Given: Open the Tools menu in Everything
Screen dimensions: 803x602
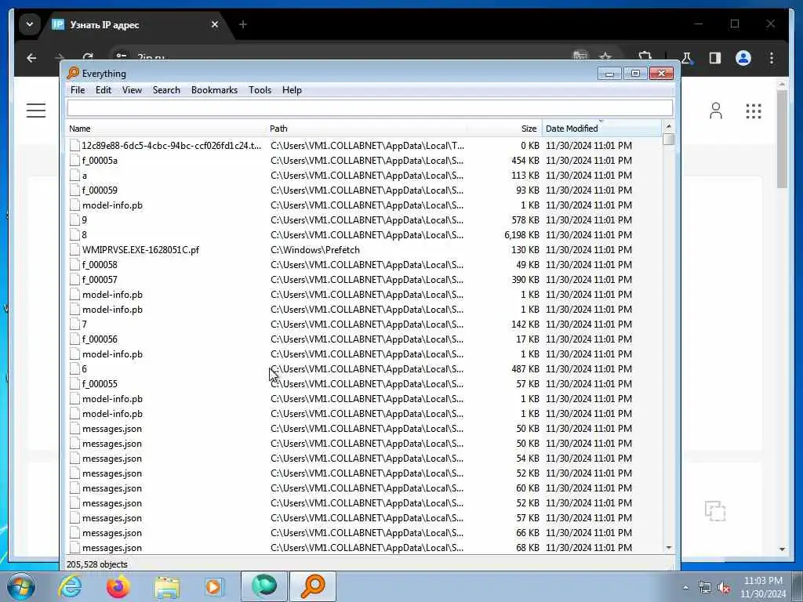Looking at the screenshot, I should [x=260, y=90].
